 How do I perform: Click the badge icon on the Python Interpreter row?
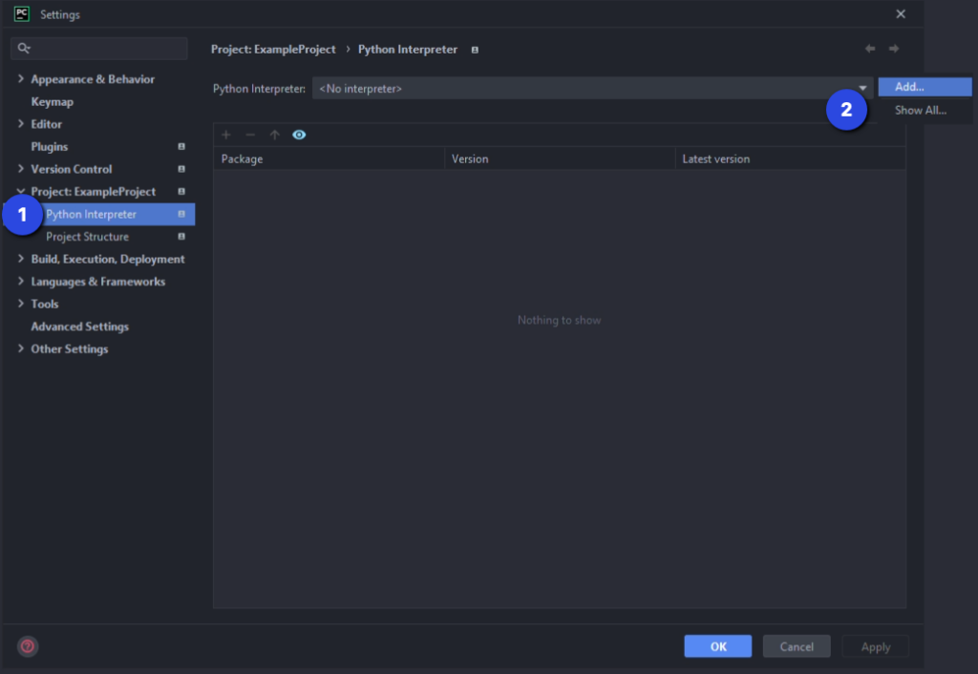(181, 214)
